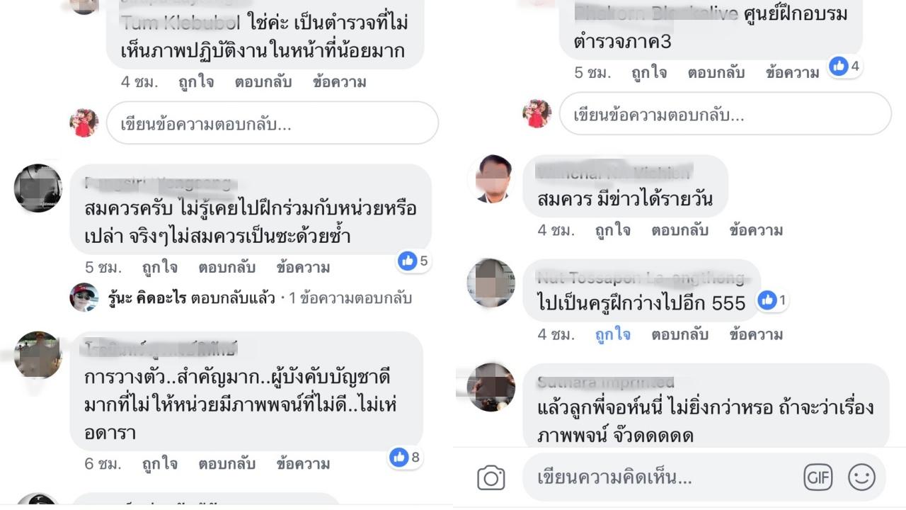
Task: Toggle ถูกใจ on the 555 comment
Action: 613,334
